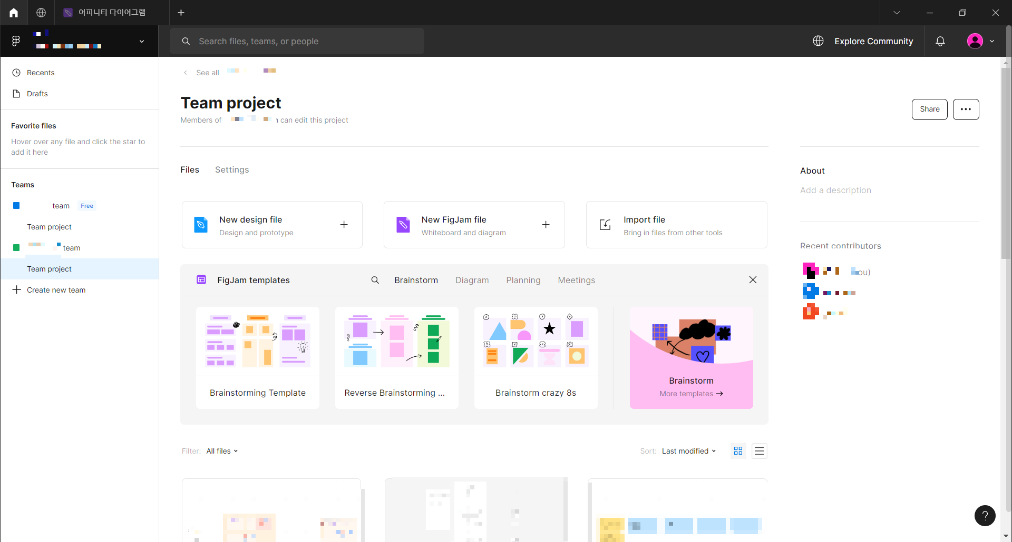Search FigJam templates with magnifier icon
The height and width of the screenshot is (542, 1012).
tap(375, 280)
